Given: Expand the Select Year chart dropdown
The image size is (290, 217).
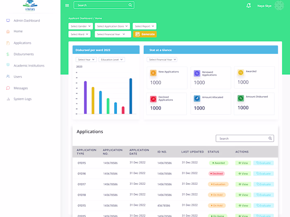Looking at the screenshot, I should pos(86,60).
